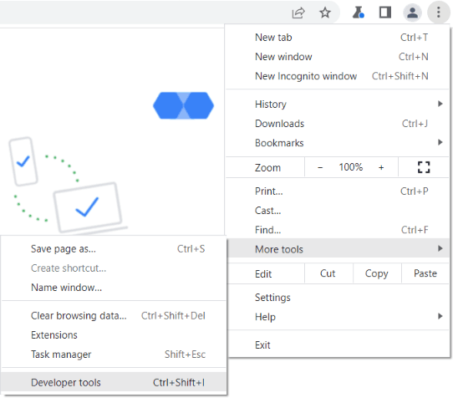The image size is (453, 398).
Task: Click the Copy button
Action: pos(377,273)
